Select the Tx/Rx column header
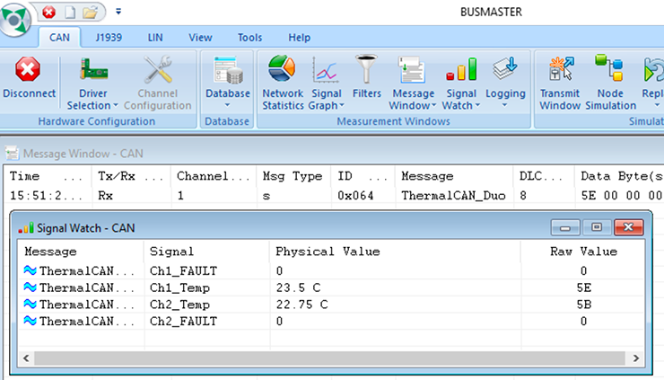Screen dimensions: 664x380 click(x=131, y=176)
